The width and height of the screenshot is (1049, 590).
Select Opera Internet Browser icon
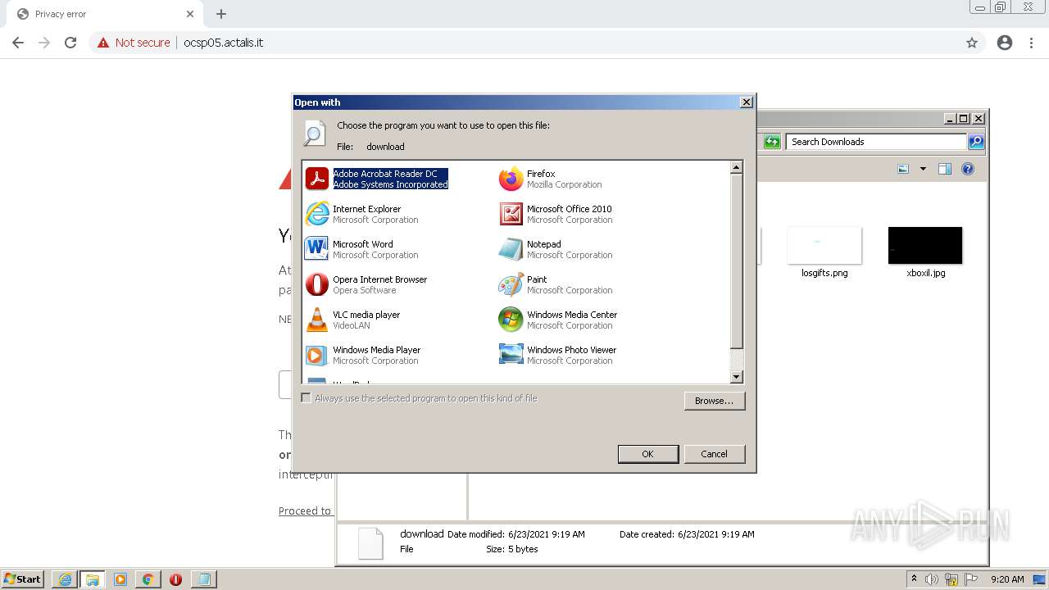(317, 284)
